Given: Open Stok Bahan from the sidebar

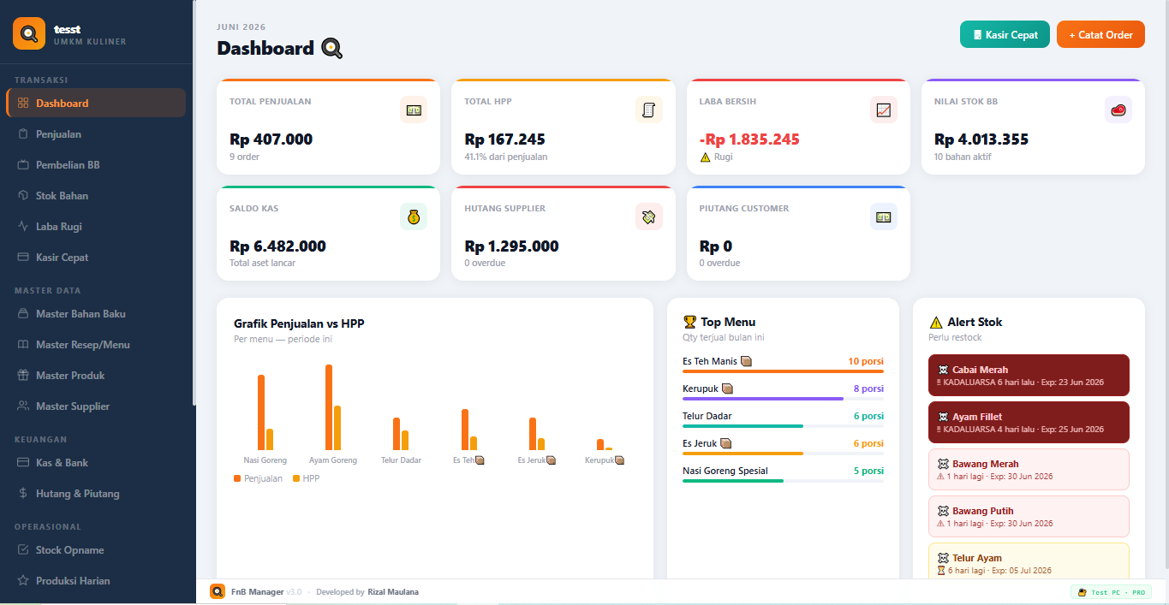Looking at the screenshot, I should coord(96,196).
